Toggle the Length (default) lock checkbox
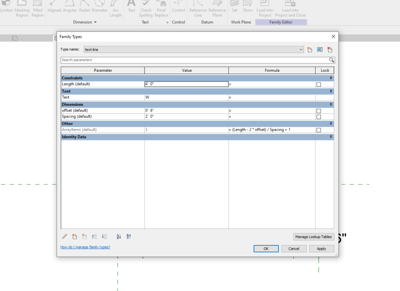This screenshot has width=400, height=291. [319, 84]
